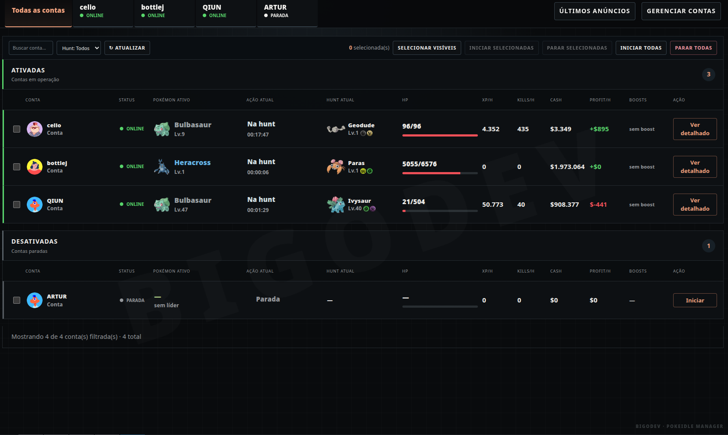Click PROFIT/H header in ATIVADAS table
The image size is (728, 435).
tap(600, 100)
